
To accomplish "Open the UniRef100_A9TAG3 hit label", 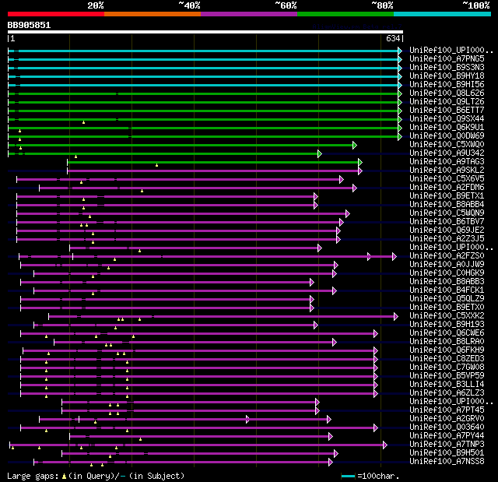I will pos(447,162).
